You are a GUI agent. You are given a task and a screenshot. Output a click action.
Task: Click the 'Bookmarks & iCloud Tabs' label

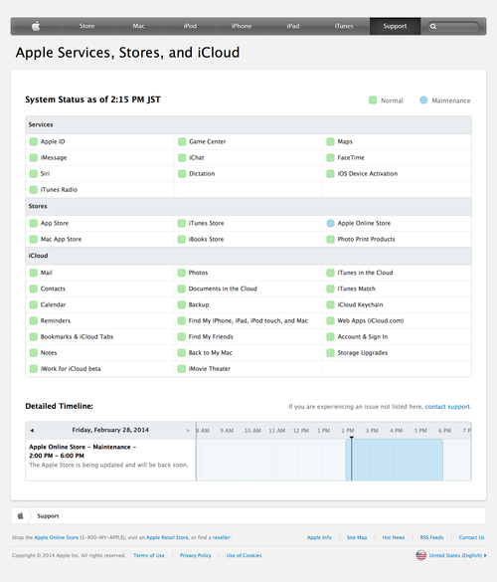77,336
